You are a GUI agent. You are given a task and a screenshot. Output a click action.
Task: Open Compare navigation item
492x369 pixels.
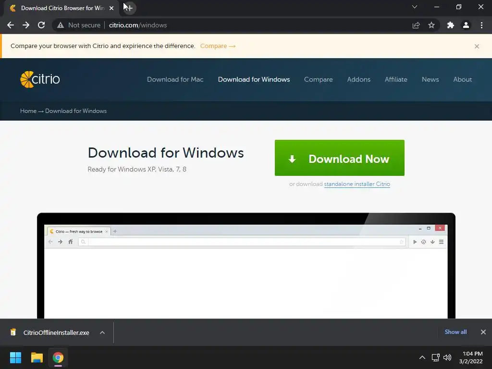(318, 79)
